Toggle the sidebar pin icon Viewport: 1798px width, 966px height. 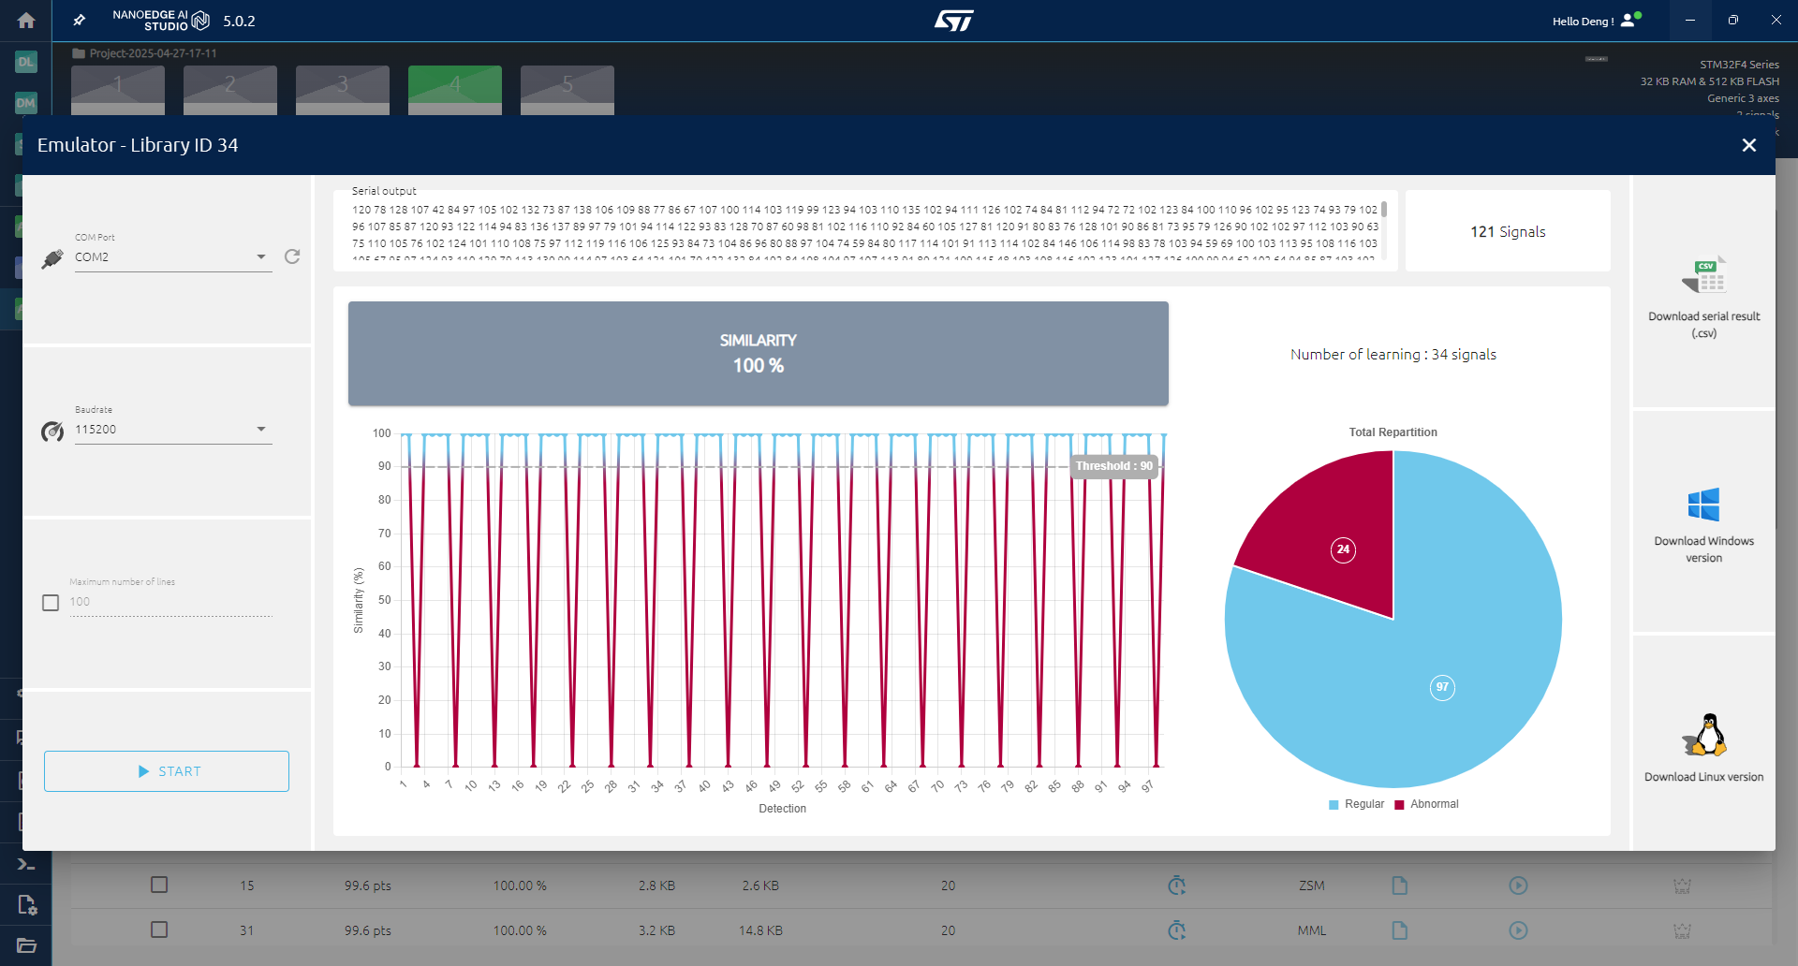tap(80, 21)
